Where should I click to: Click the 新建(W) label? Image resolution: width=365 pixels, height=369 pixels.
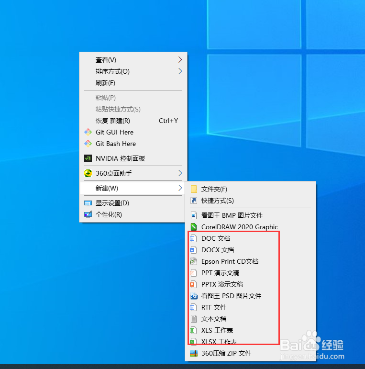[x=107, y=188]
